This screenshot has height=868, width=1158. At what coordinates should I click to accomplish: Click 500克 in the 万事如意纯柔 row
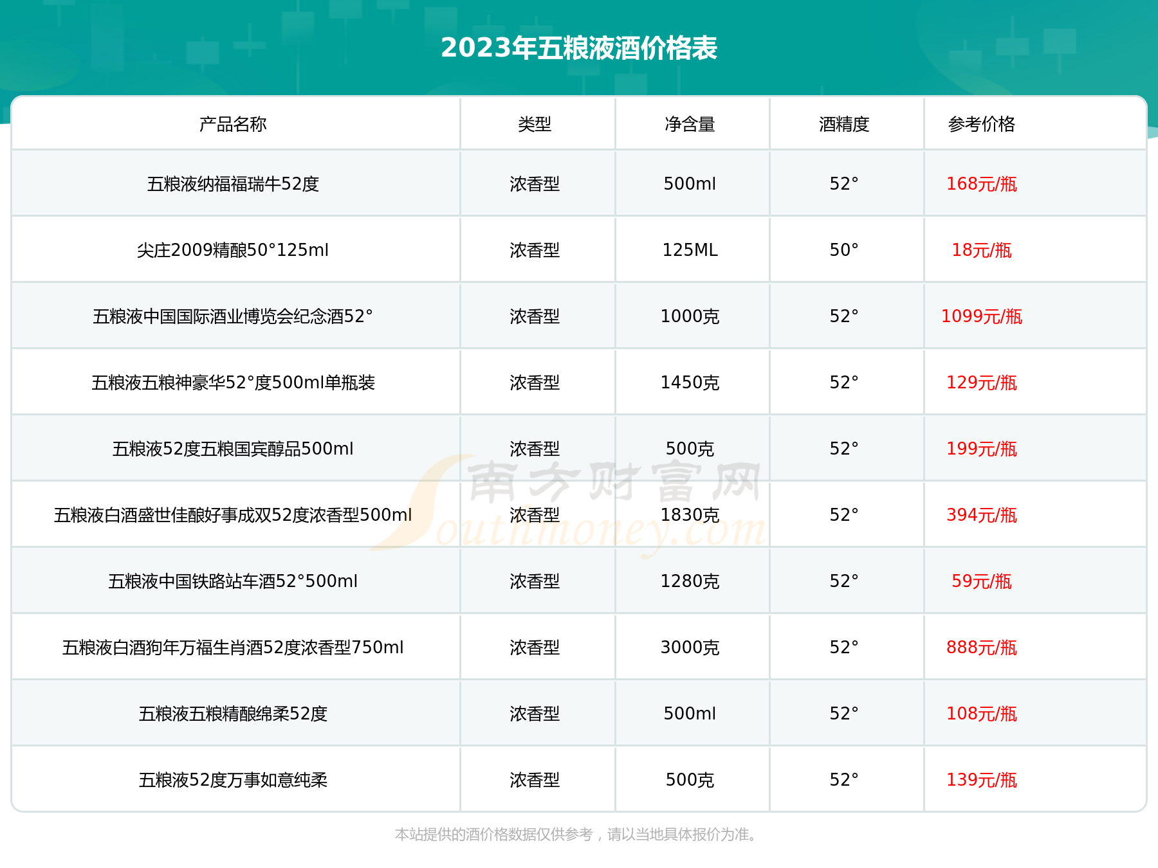[690, 780]
